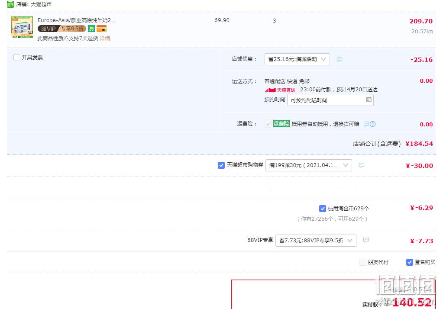Click the weight text 20.57kg
440x309 pixels.
pos(422,32)
